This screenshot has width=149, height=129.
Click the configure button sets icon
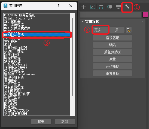click(129, 30)
